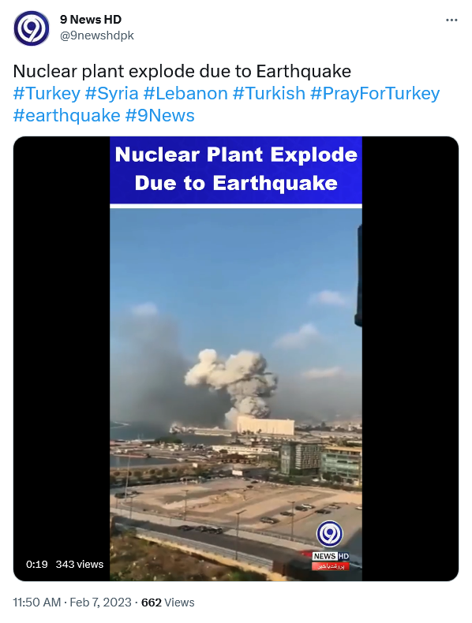Open the #9News hashtag
The width and height of the screenshot is (472, 623).
(x=160, y=116)
